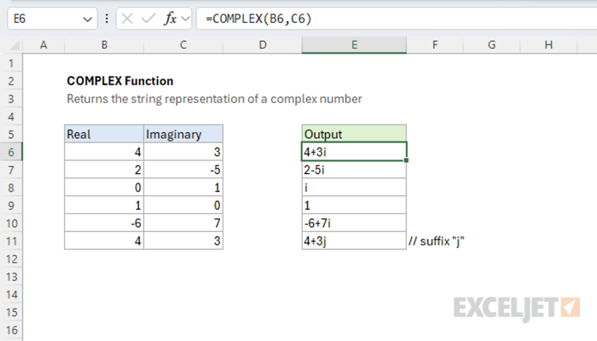Viewport: 597px width, 341px height.
Task: Click the 'Real' header cell
Action: click(x=104, y=135)
